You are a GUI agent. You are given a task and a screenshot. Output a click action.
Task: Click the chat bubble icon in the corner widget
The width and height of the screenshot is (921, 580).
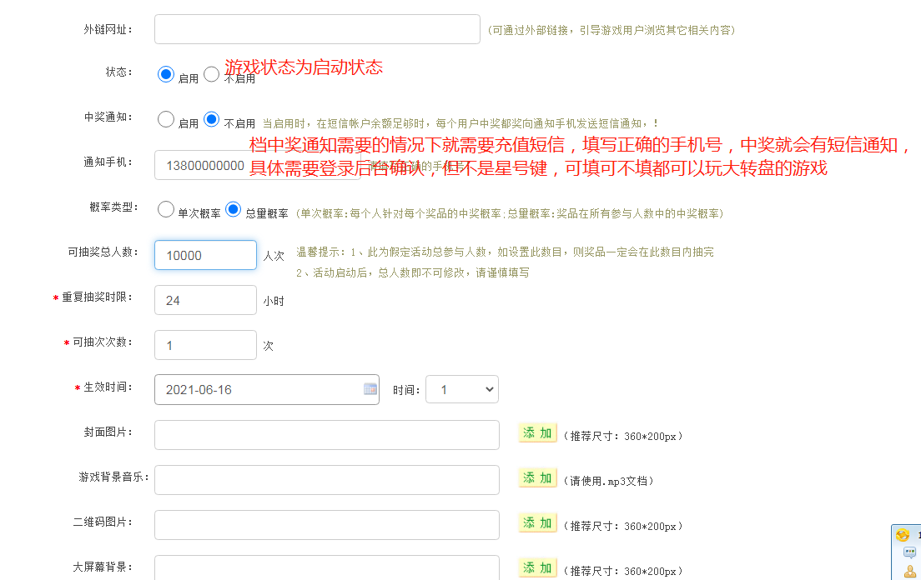[x=909, y=552]
